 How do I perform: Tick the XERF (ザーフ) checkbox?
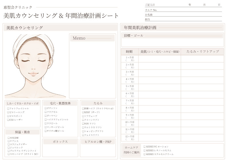coord(83,112)
